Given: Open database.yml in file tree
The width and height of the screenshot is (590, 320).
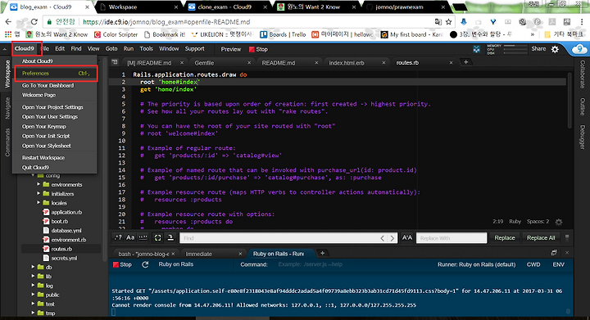Looking at the screenshot, I should coord(66,231).
